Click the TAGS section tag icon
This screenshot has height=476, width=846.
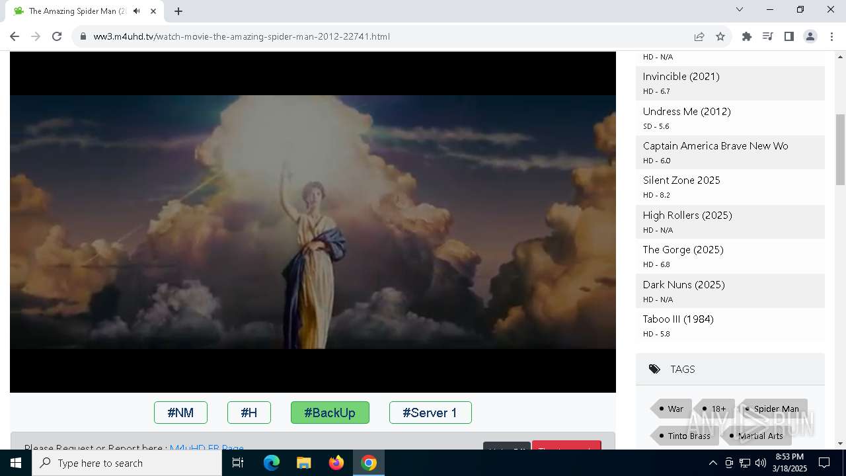[x=654, y=369]
